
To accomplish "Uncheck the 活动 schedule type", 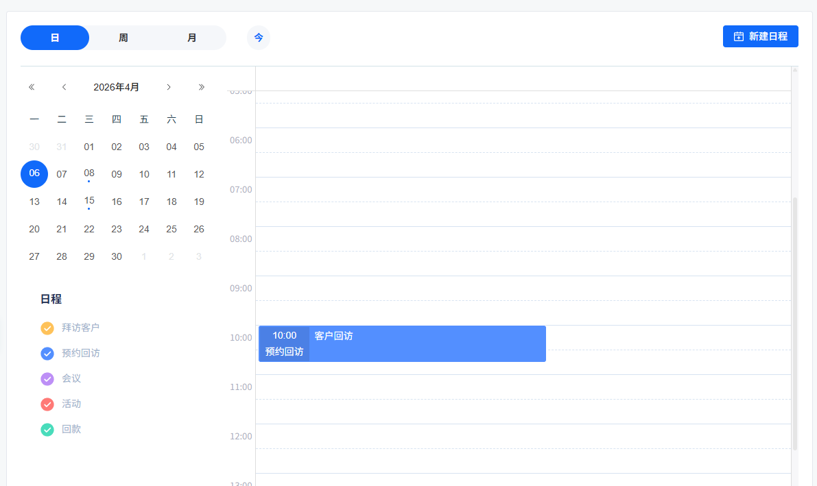I will (47, 404).
